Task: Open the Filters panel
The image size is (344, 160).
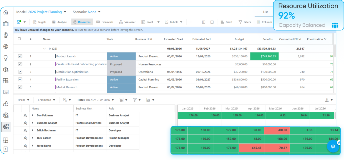Action: [245, 22]
